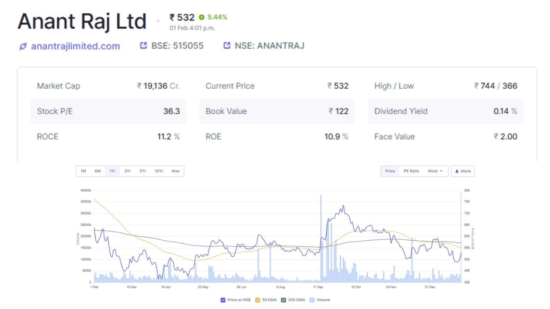Show the 10Yr price history
This screenshot has height=309, width=550.
tap(159, 171)
